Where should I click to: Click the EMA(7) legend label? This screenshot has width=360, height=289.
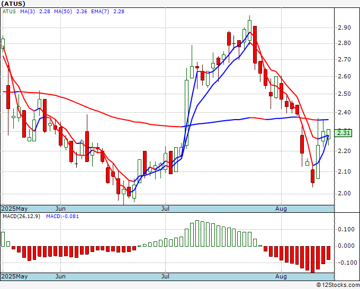[x=100, y=12]
